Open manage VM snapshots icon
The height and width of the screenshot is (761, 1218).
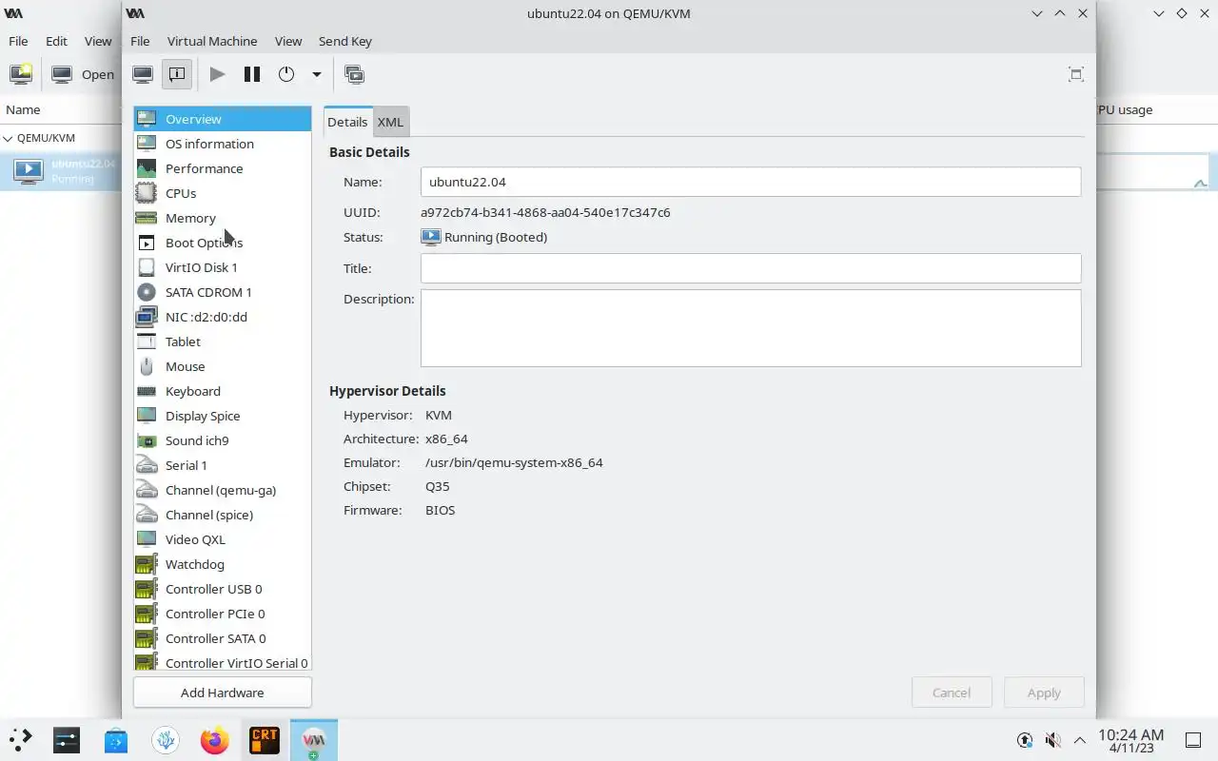[x=354, y=74]
